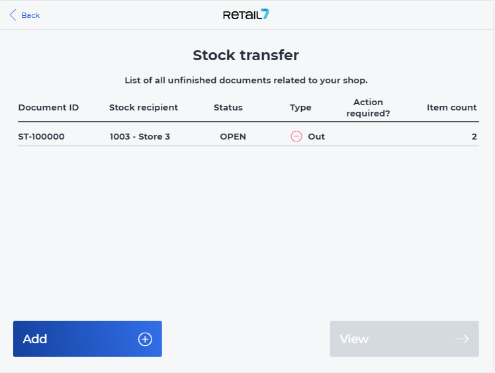Click the plus circle icon on Add
Viewport: 495px width, 373px height.
(145, 339)
